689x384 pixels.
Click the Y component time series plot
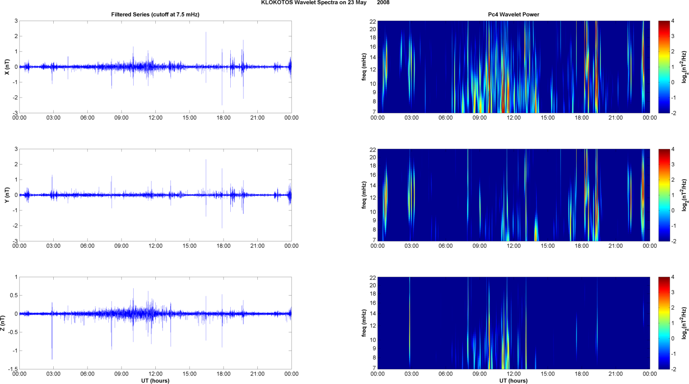coord(155,195)
